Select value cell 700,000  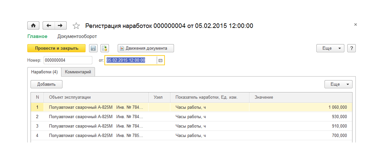point(301,135)
